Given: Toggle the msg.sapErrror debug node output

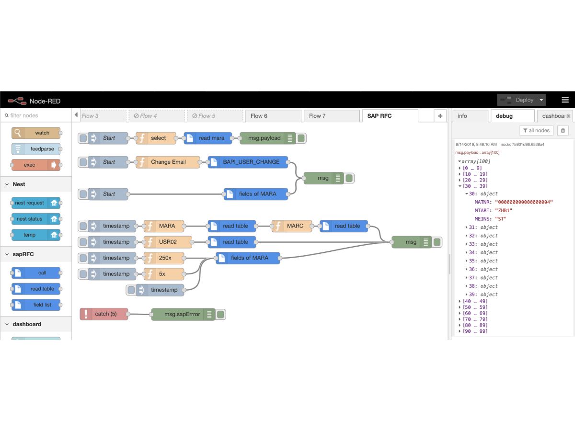Looking at the screenshot, I should (x=220, y=315).
